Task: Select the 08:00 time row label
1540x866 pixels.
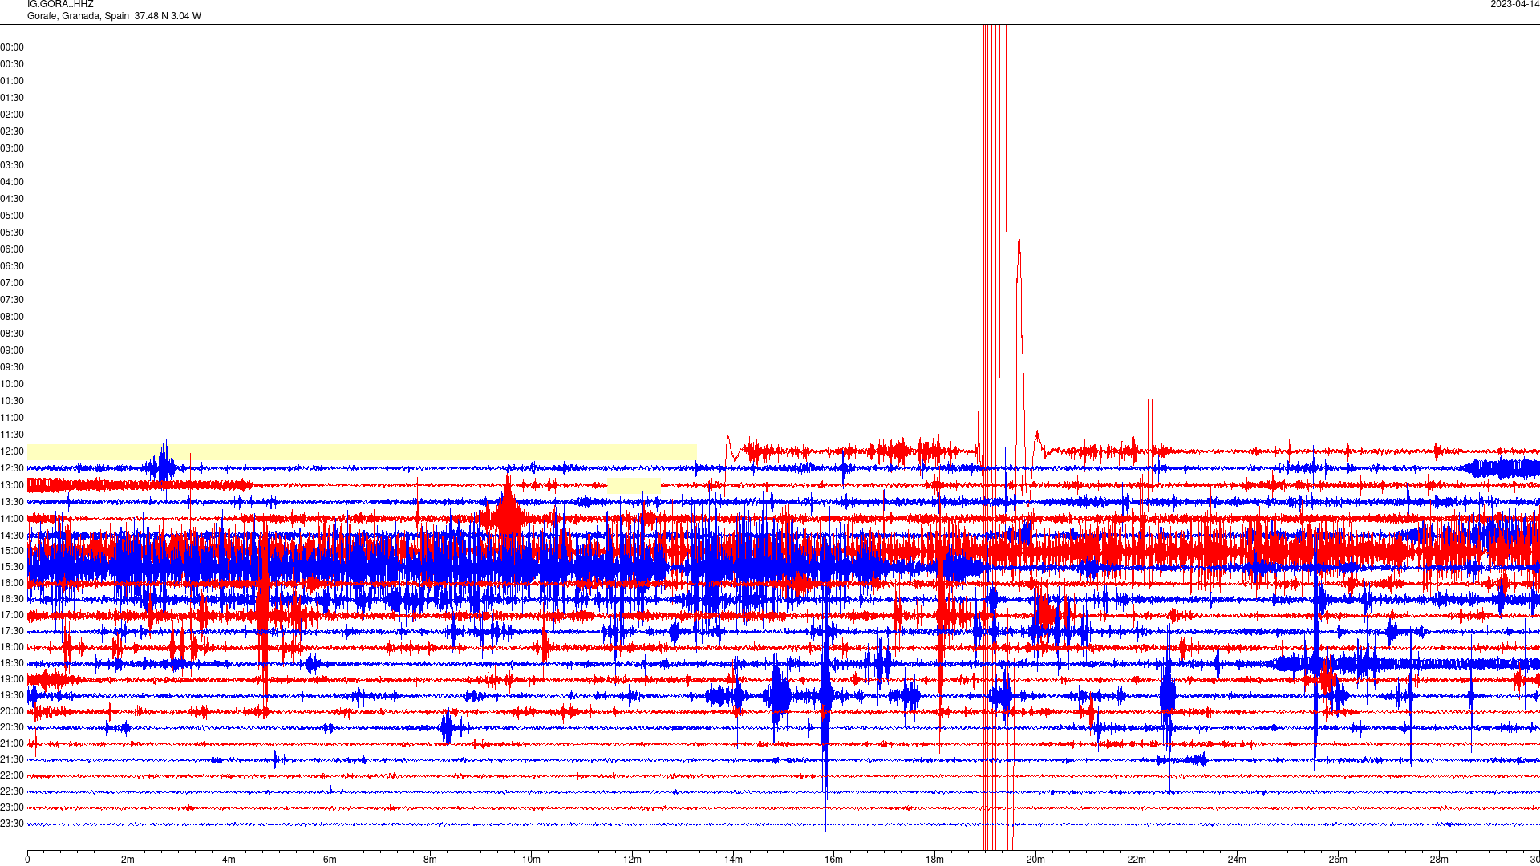Action: click(x=12, y=317)
